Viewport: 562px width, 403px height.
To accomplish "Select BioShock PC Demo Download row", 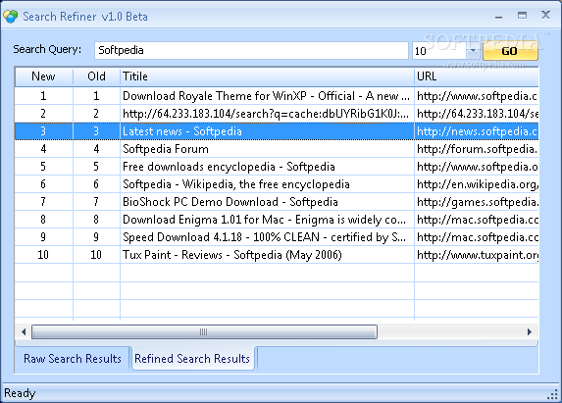I will pos(277,202).
